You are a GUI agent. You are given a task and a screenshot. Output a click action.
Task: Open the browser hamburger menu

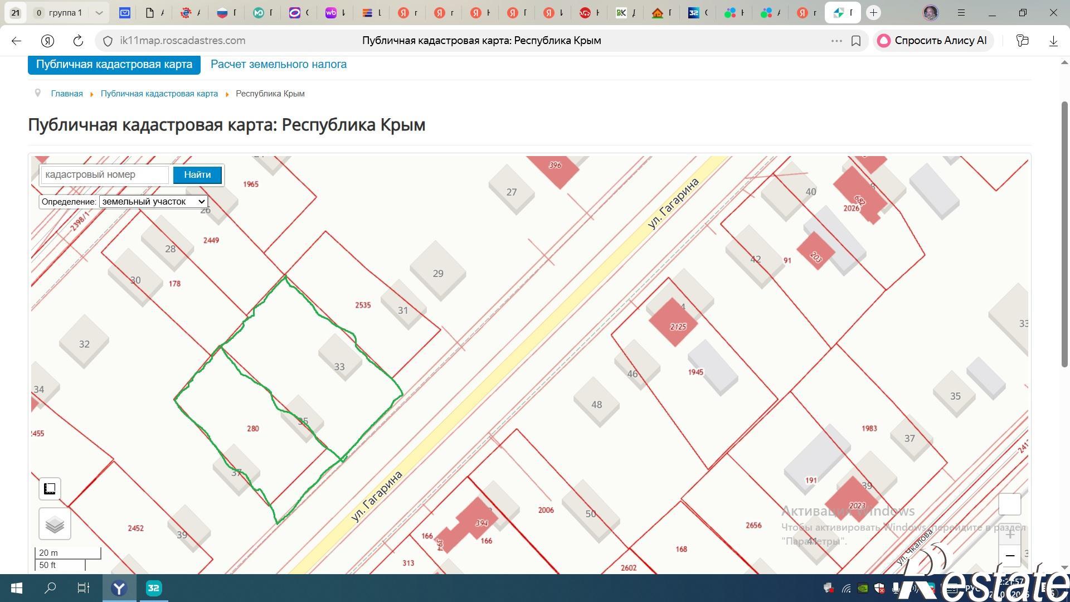[x=961, y=12]
